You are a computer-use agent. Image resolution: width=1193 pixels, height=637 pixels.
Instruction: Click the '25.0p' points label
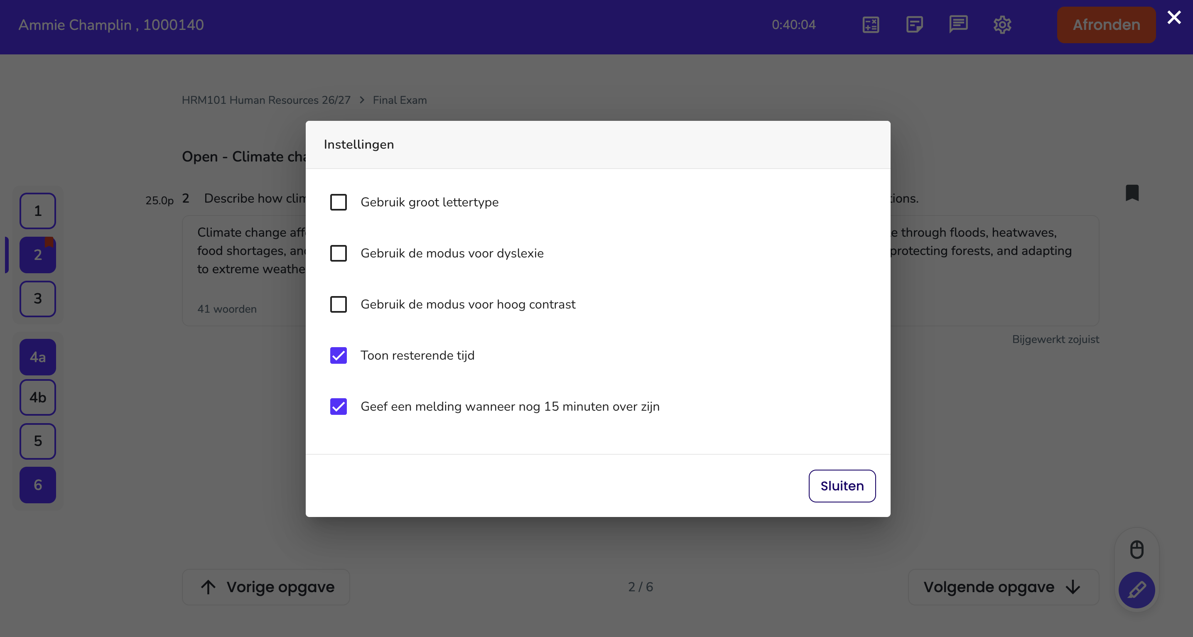(160, 201)
